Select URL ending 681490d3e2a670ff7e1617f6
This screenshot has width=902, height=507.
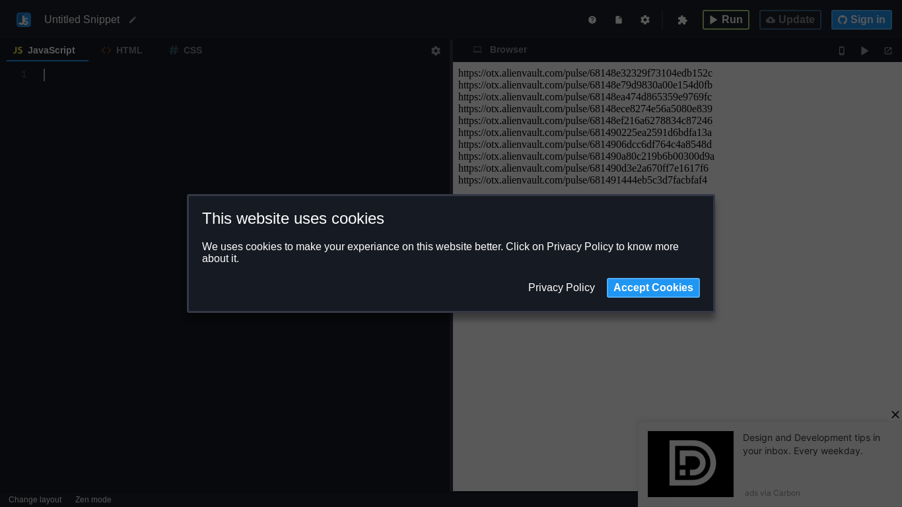(x=583, y=168)
